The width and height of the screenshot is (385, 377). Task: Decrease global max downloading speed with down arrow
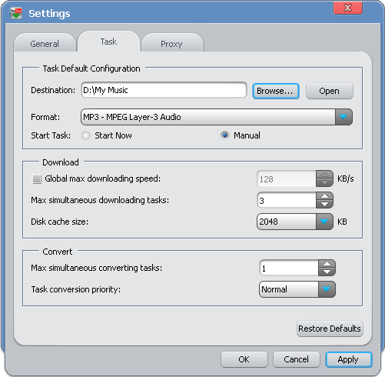(x=324, y=183)
